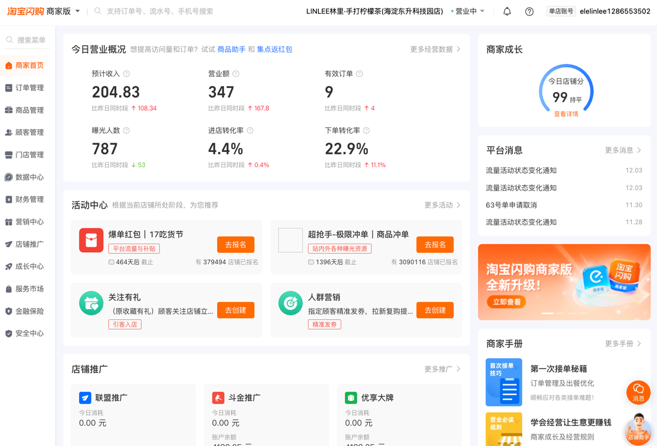The width and height of the screenshot is (657, 446).
Task: Click the 爆单红包 red envelope icon
Action: [x=91, y=241]
